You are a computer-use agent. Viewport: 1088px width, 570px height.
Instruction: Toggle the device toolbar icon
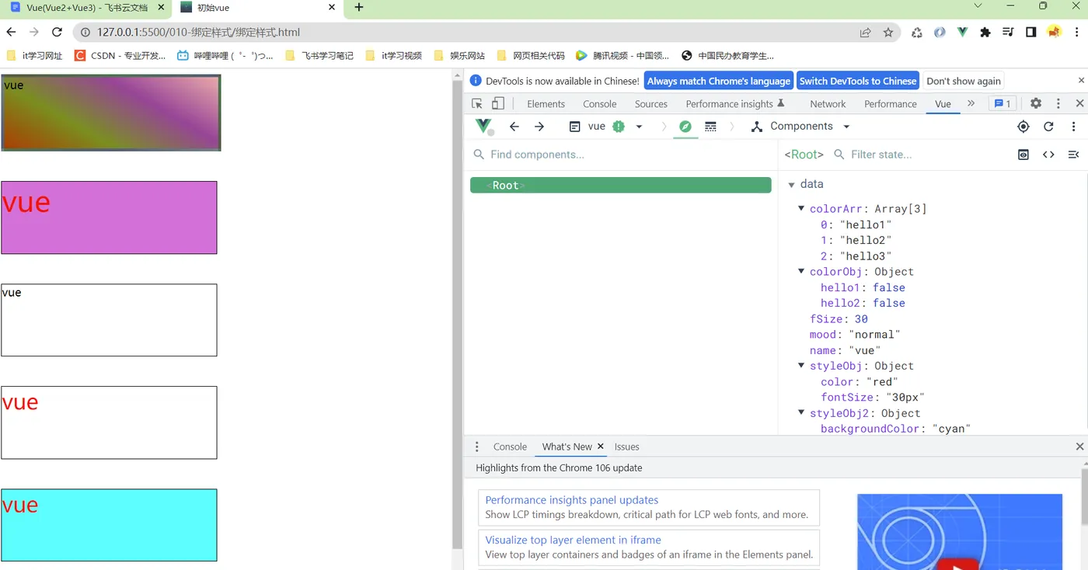click(x=498, y=103)
